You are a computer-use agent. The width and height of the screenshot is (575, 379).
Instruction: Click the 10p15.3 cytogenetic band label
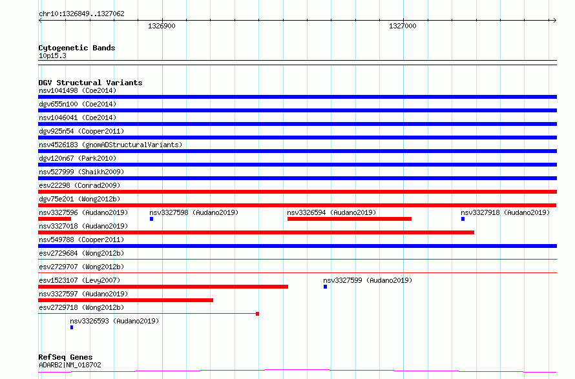coord(52,56)
